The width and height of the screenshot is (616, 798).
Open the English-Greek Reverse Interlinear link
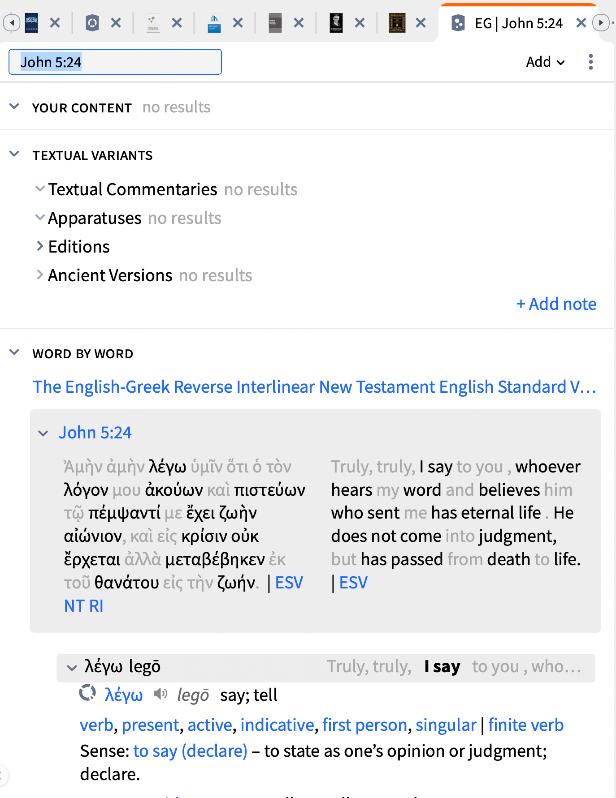(315, 387)
